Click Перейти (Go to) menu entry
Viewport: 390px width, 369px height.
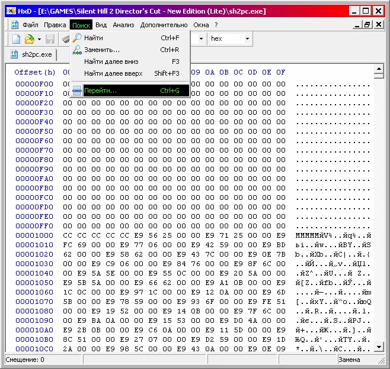point(100,91)
